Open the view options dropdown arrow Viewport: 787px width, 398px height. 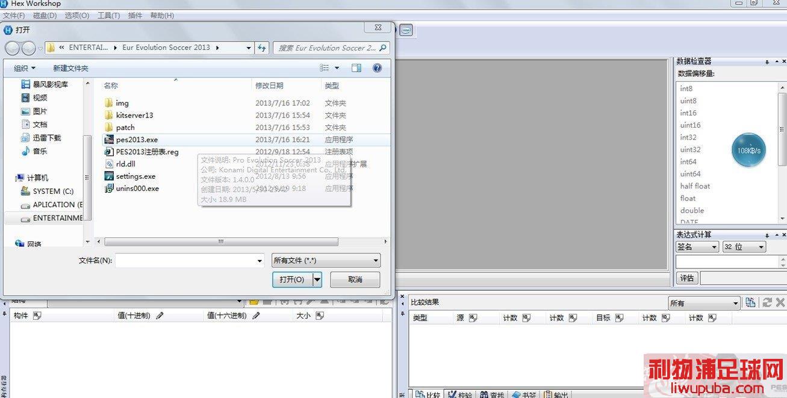tap(337, 68)
